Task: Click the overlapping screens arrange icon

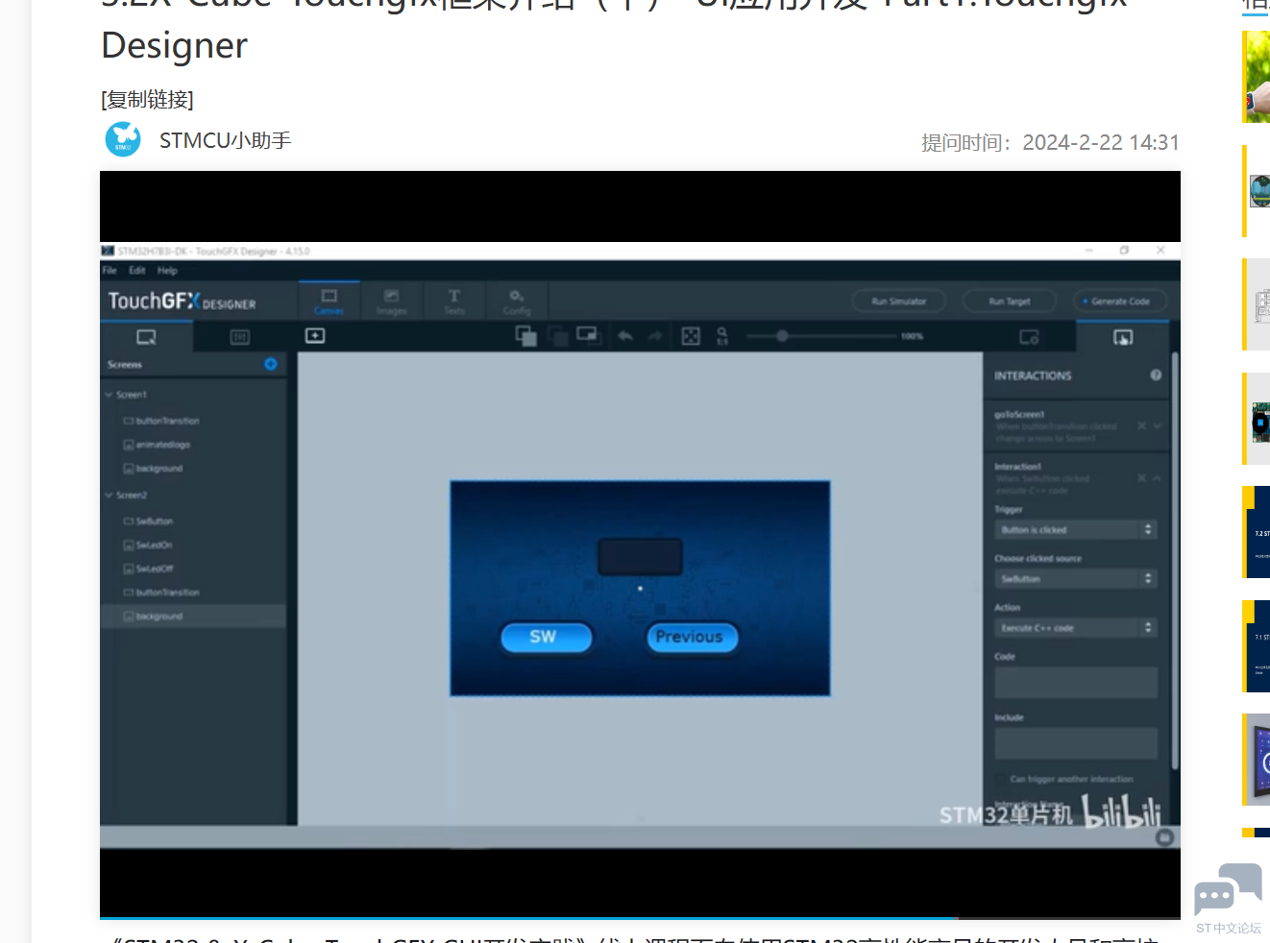Action: coord(587,335)
